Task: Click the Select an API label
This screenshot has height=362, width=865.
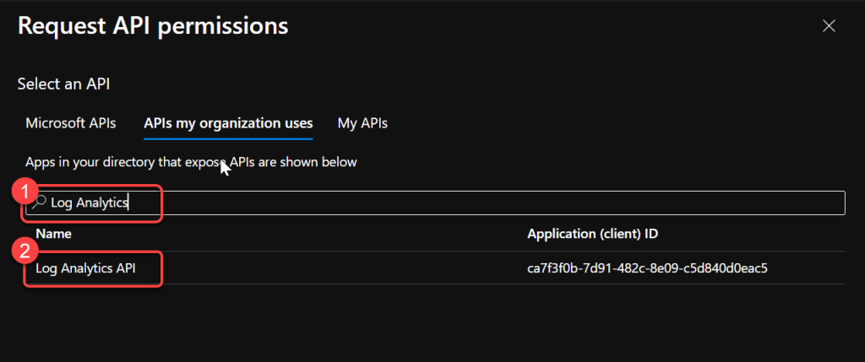Action: (x=64, y=84)
